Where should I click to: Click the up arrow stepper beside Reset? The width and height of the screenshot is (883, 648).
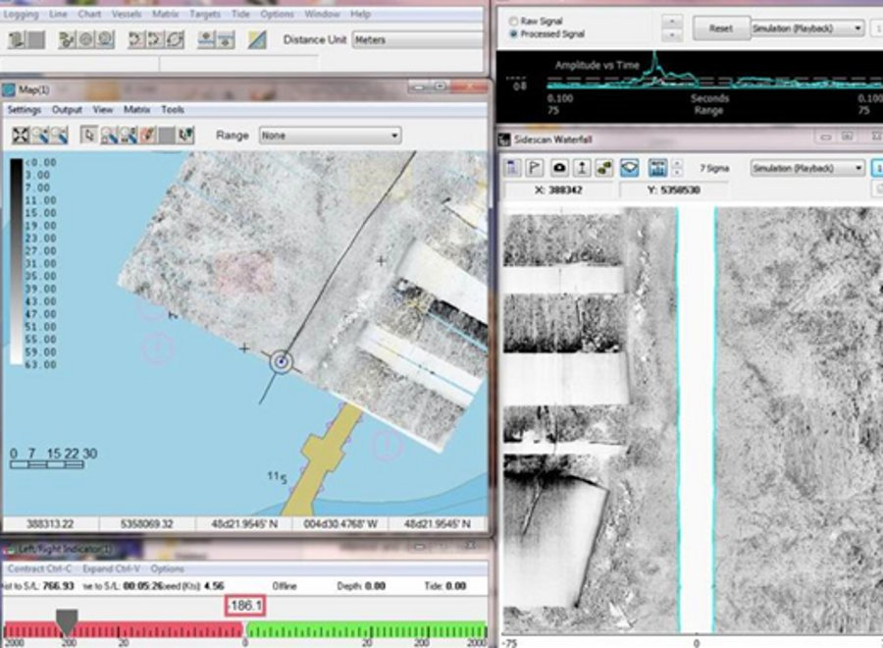click(x=671, y=21)
